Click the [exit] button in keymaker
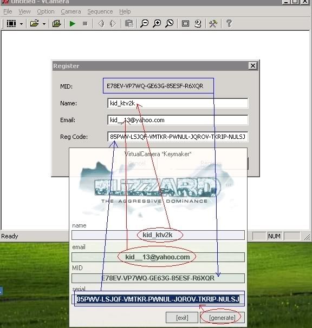This screenshot has height=328, width=312. [x=182, y=318]
